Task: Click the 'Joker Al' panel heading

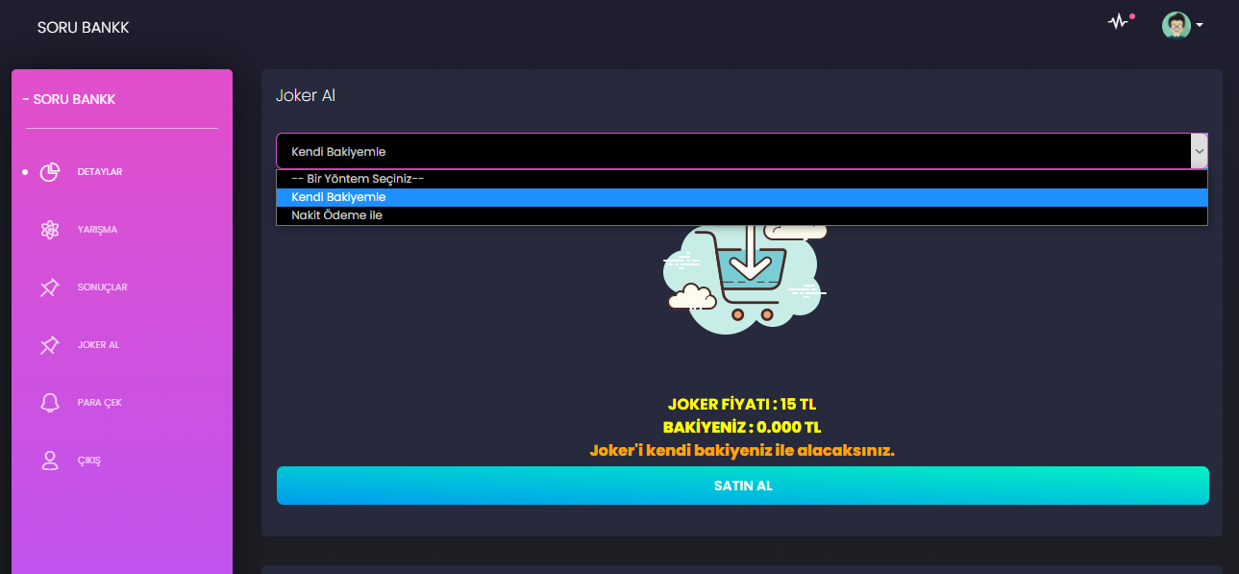Action: (x=306, y=95)
